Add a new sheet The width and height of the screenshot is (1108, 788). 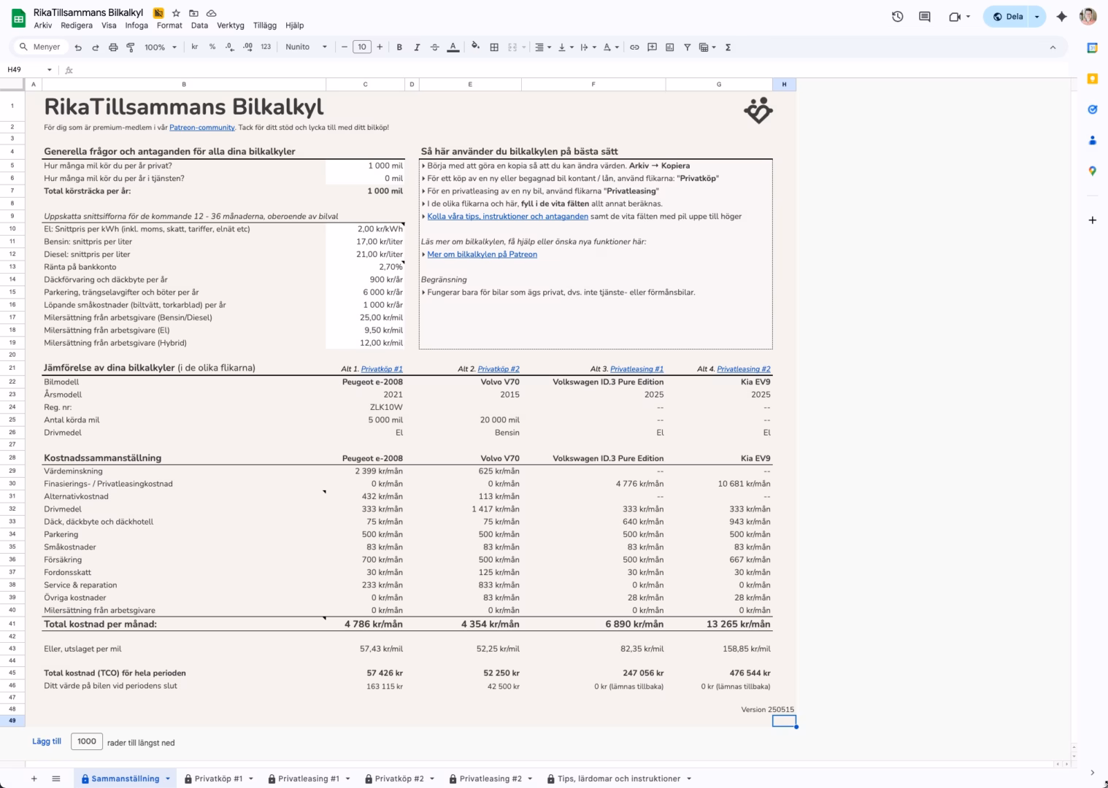coord(34,779)
